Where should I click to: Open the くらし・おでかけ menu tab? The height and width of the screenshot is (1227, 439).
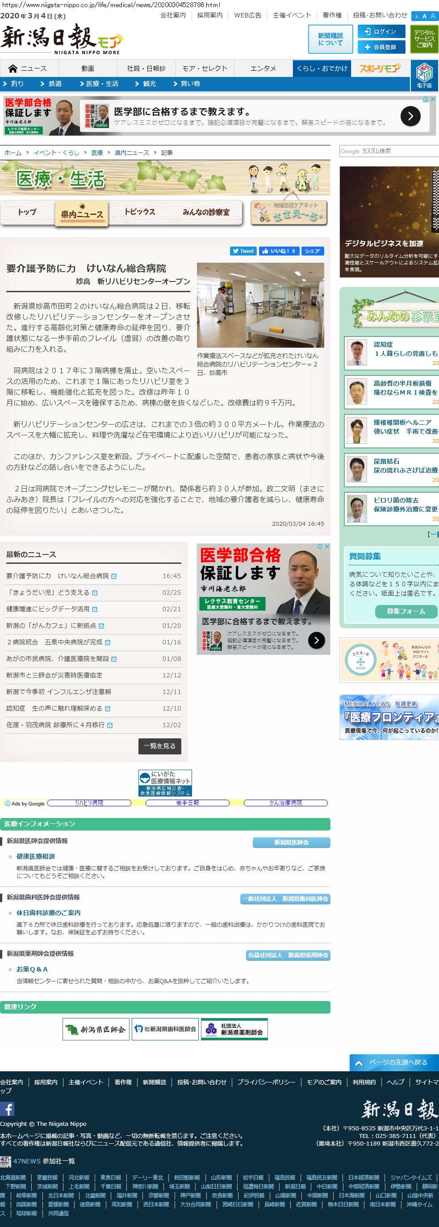tap(322, 68)
